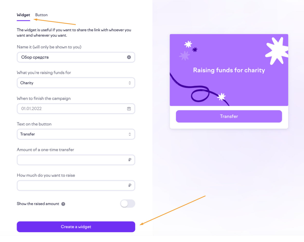Click ruble icon in raise goal field
This screenshot has height=242, width=304.
pos(130,185)
